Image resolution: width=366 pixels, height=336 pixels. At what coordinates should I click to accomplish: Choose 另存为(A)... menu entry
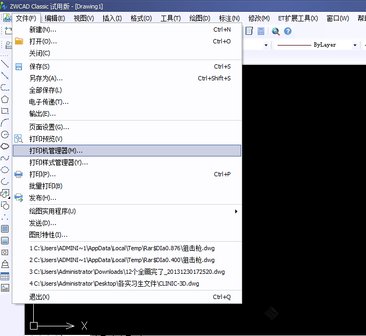point(127,78)
